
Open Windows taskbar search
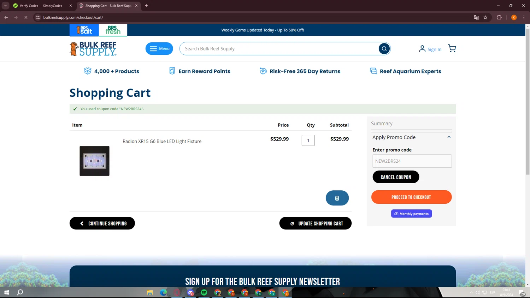pos(20,292)
